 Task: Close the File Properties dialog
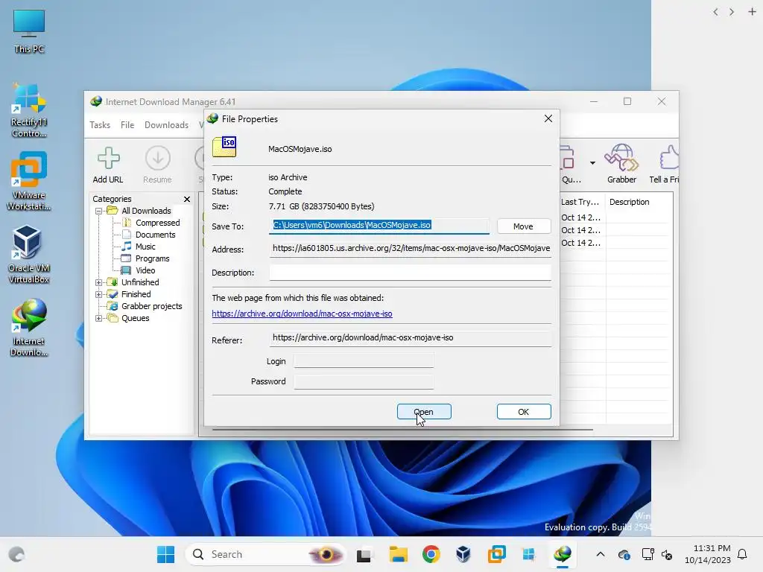pos(548,118)
